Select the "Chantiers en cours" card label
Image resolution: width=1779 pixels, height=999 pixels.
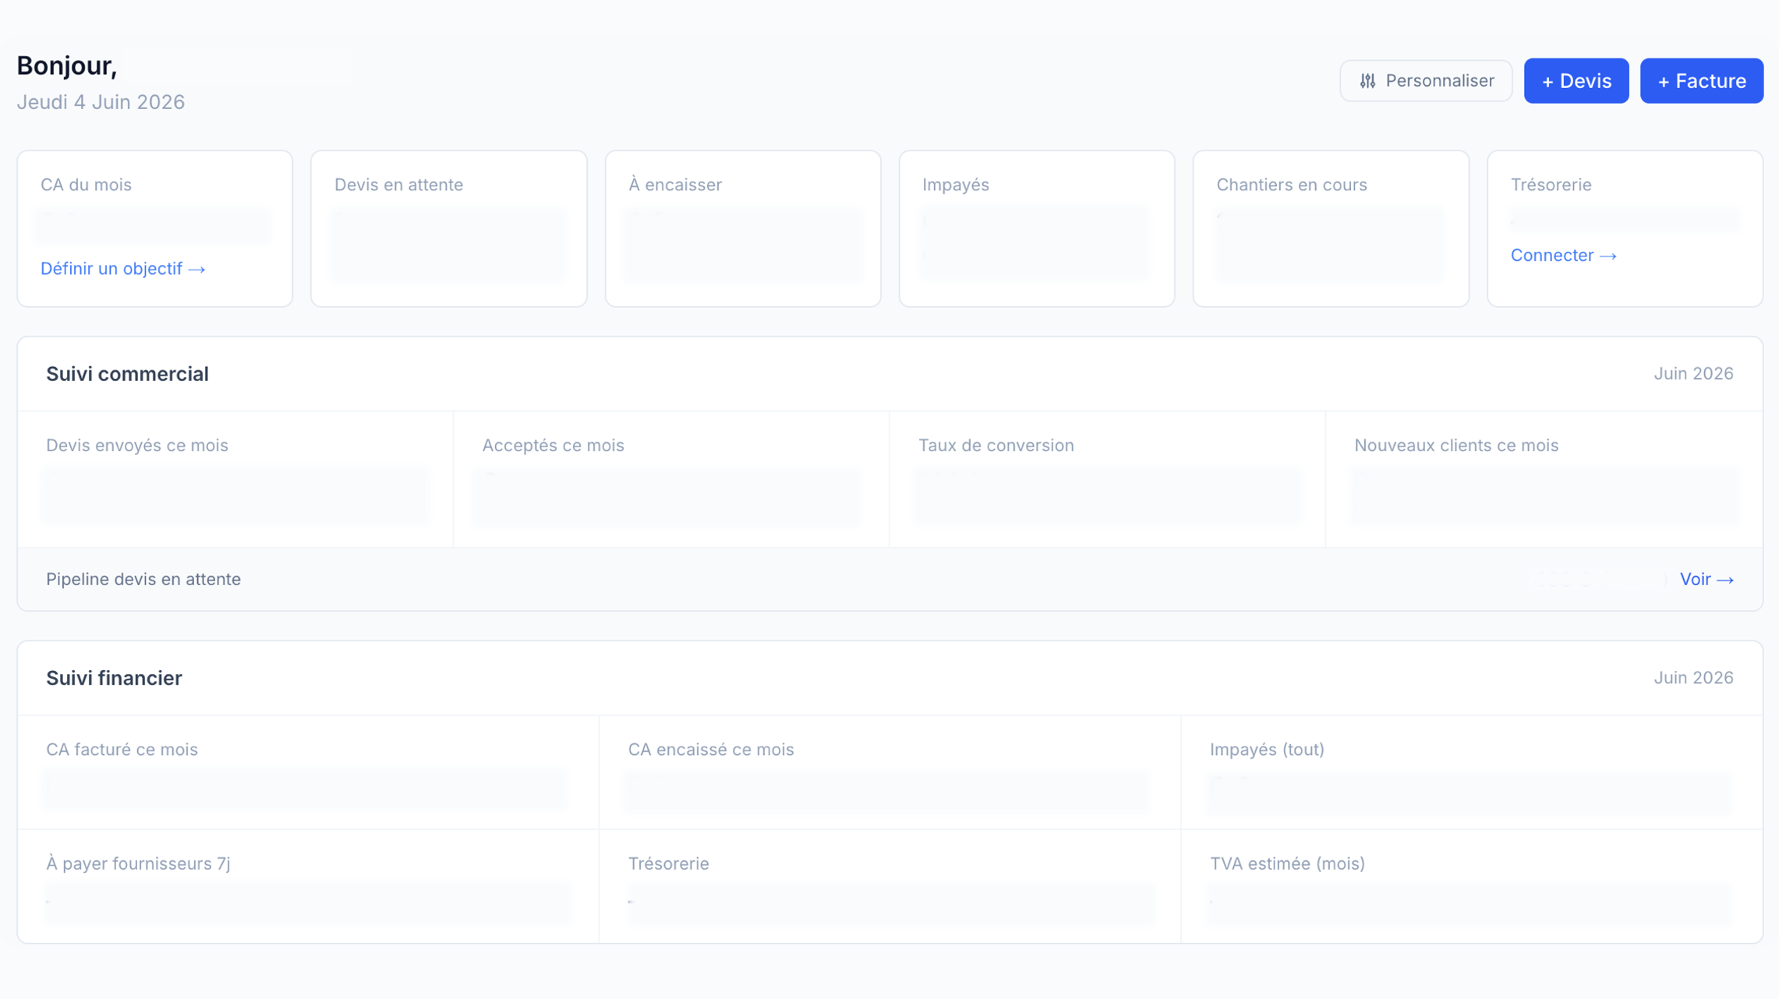coord(1292,185)
